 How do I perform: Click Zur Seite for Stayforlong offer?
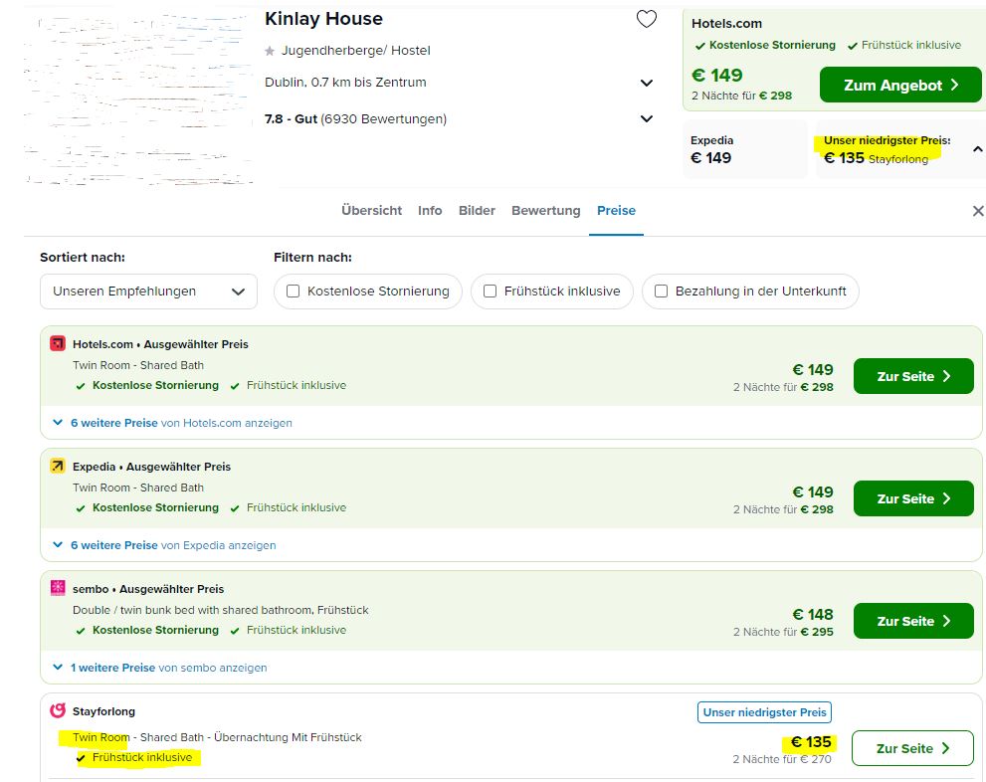[912, 748]
